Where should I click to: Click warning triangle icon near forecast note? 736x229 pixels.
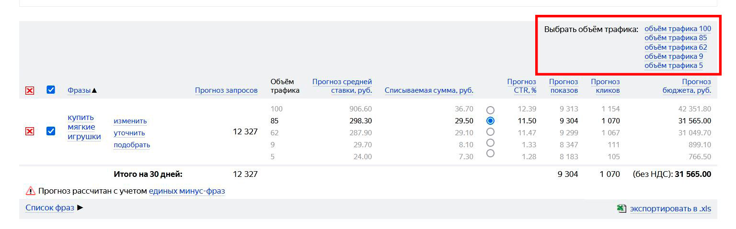coord(31,191)
